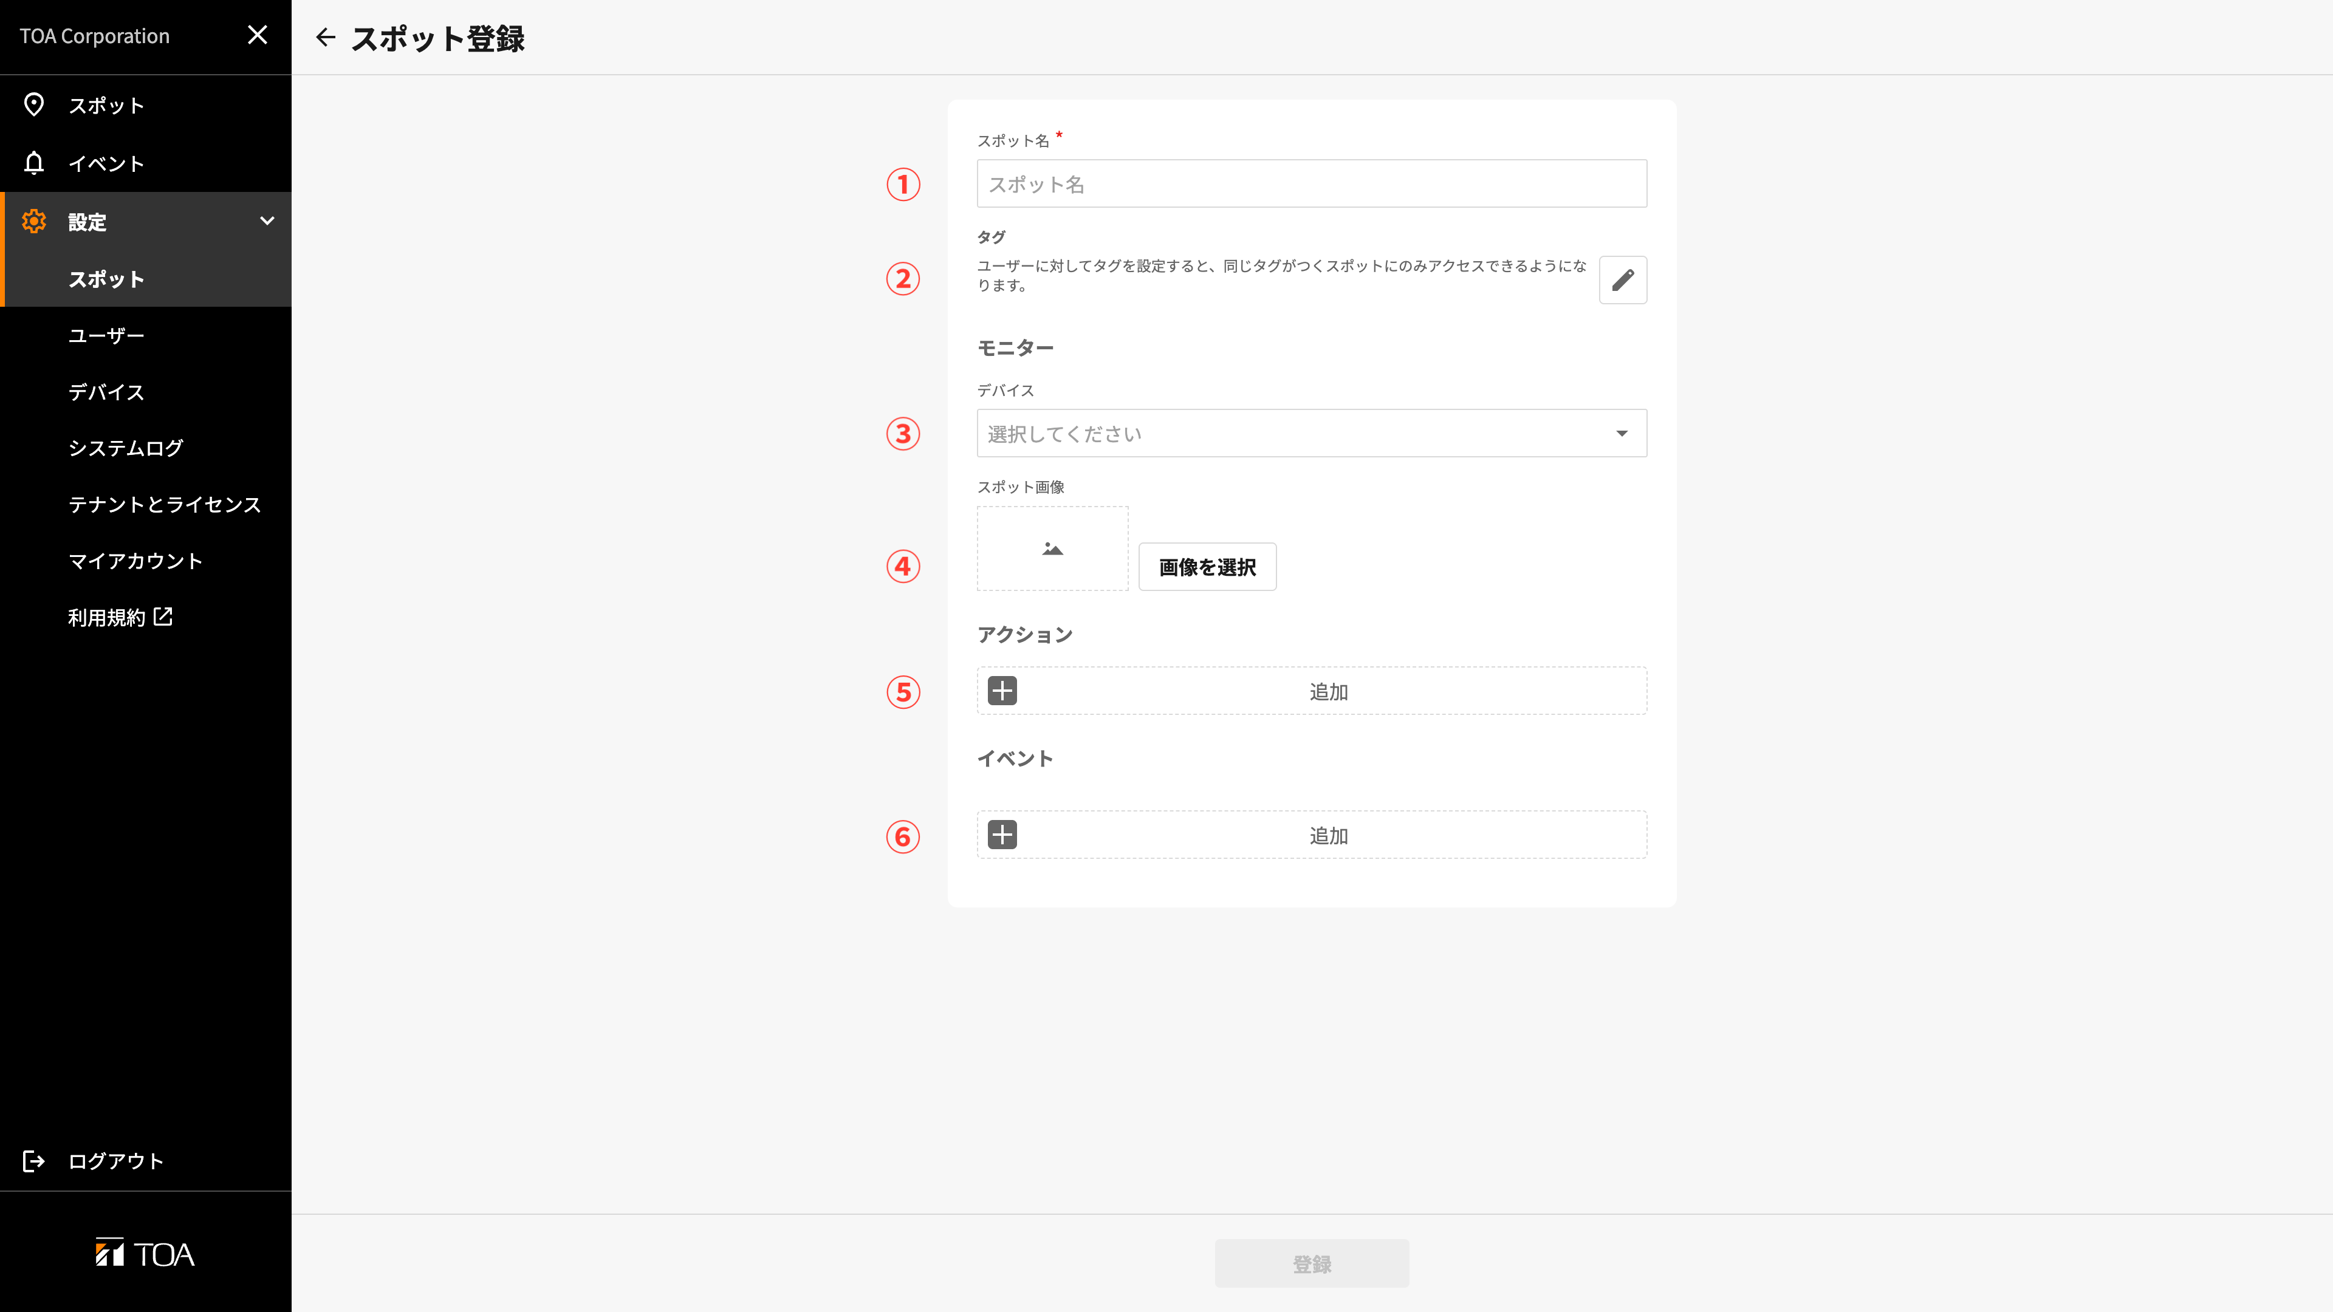Image resolution: width=2333 pixels, height=1312 pixels.
Task: Click the external link icon beside 利用規約
Action: pos(163,617)
